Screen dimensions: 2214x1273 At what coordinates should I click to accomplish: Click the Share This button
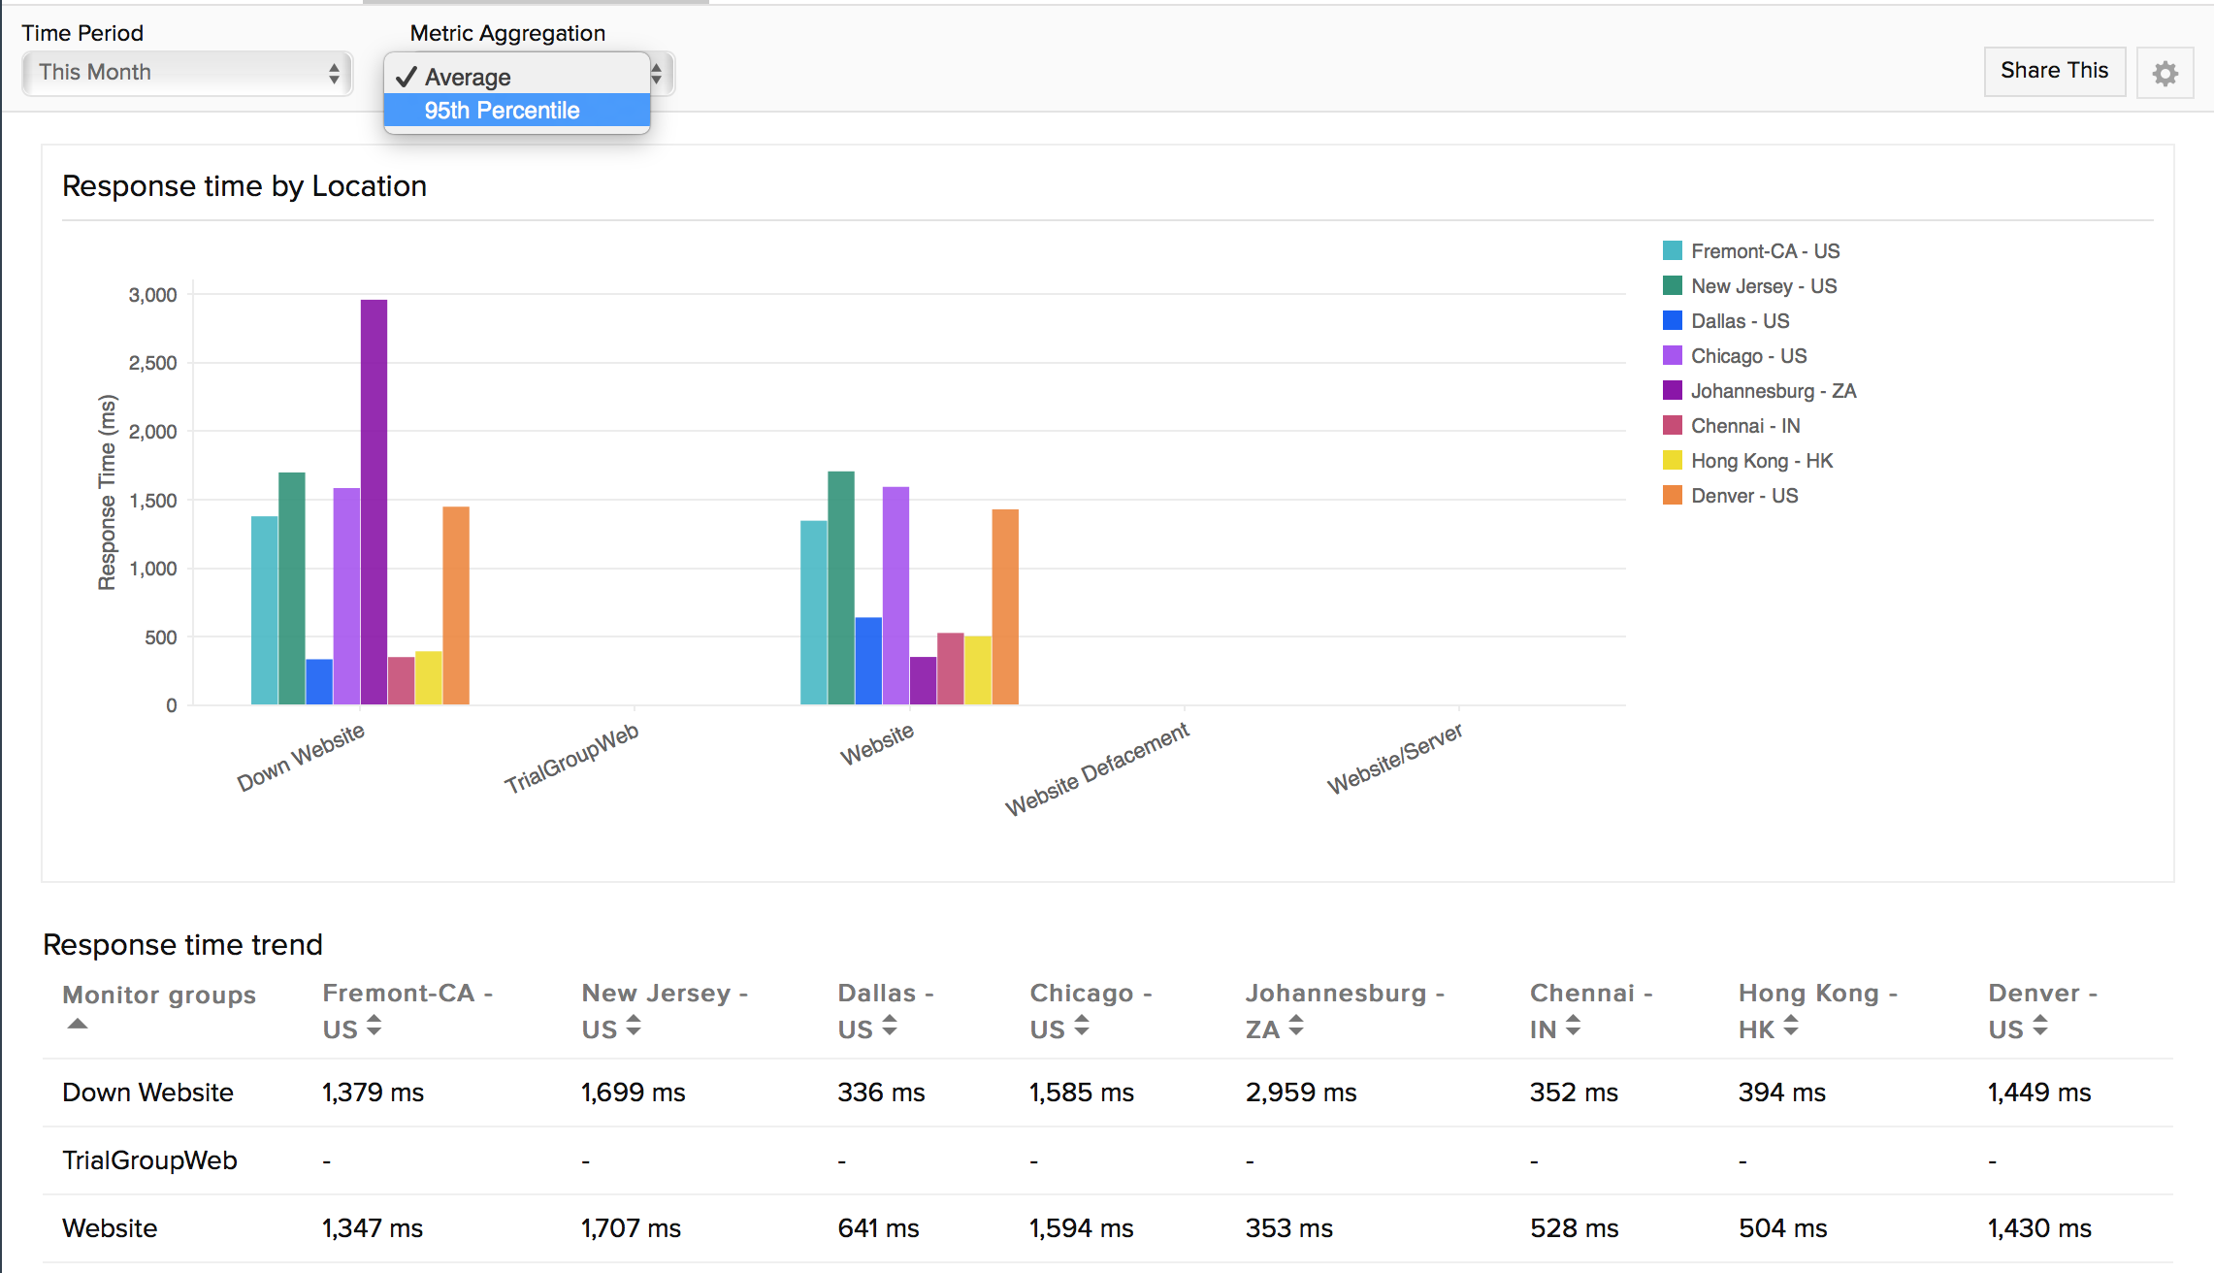click(x=2054, y=71)
